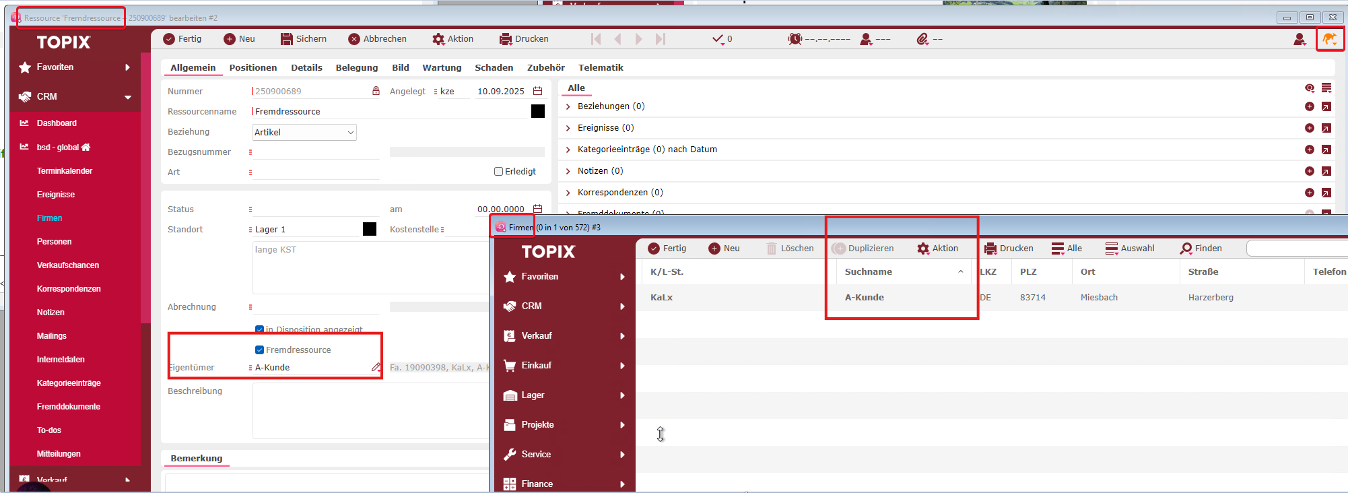Open Ereignisse list in new window arrow
This screenshot has width=1348, height=493.
[1326, 128]
